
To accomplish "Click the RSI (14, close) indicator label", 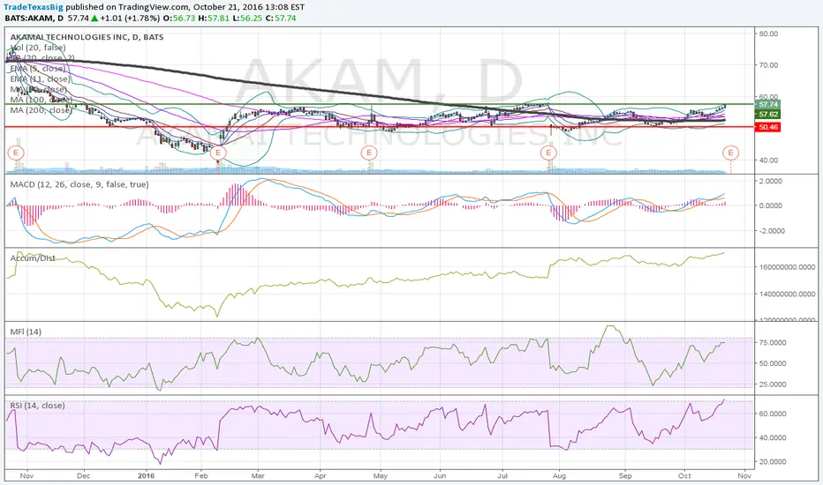I will point(37,406).
